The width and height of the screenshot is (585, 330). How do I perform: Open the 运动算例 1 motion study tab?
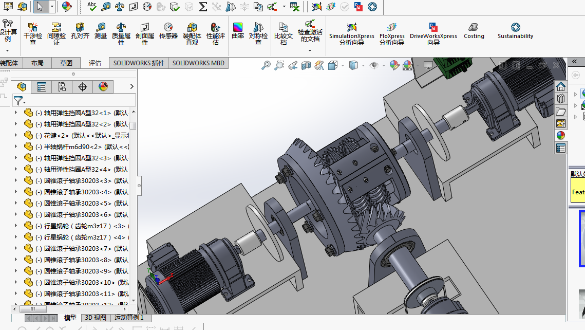(x=129, y=318)
